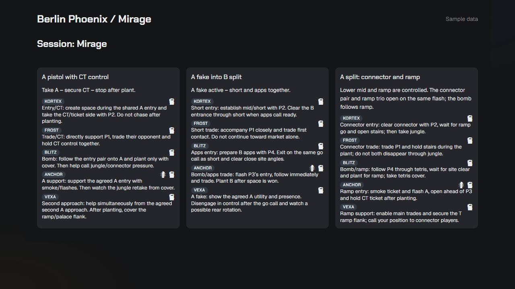Select the VEXA player tag in connector and ramp card
The height and width of the screenshot is (289, 515).
tap(348, 207)
